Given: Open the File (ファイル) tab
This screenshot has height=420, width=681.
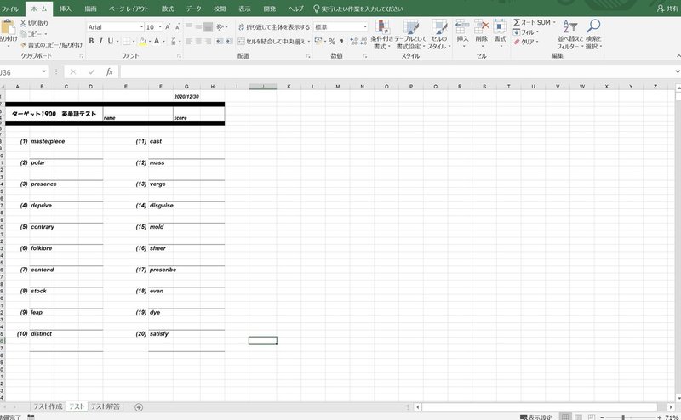Looking at the screenshot, I should click(10, 9).
